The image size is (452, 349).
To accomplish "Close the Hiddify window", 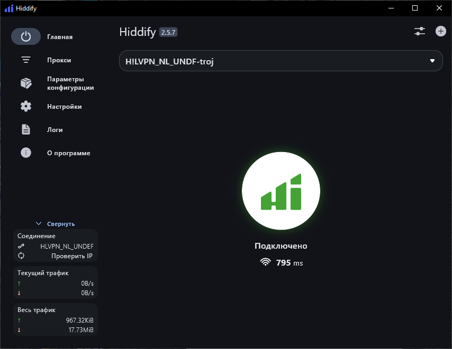I will pyautogui.click(x=439, y=8).
